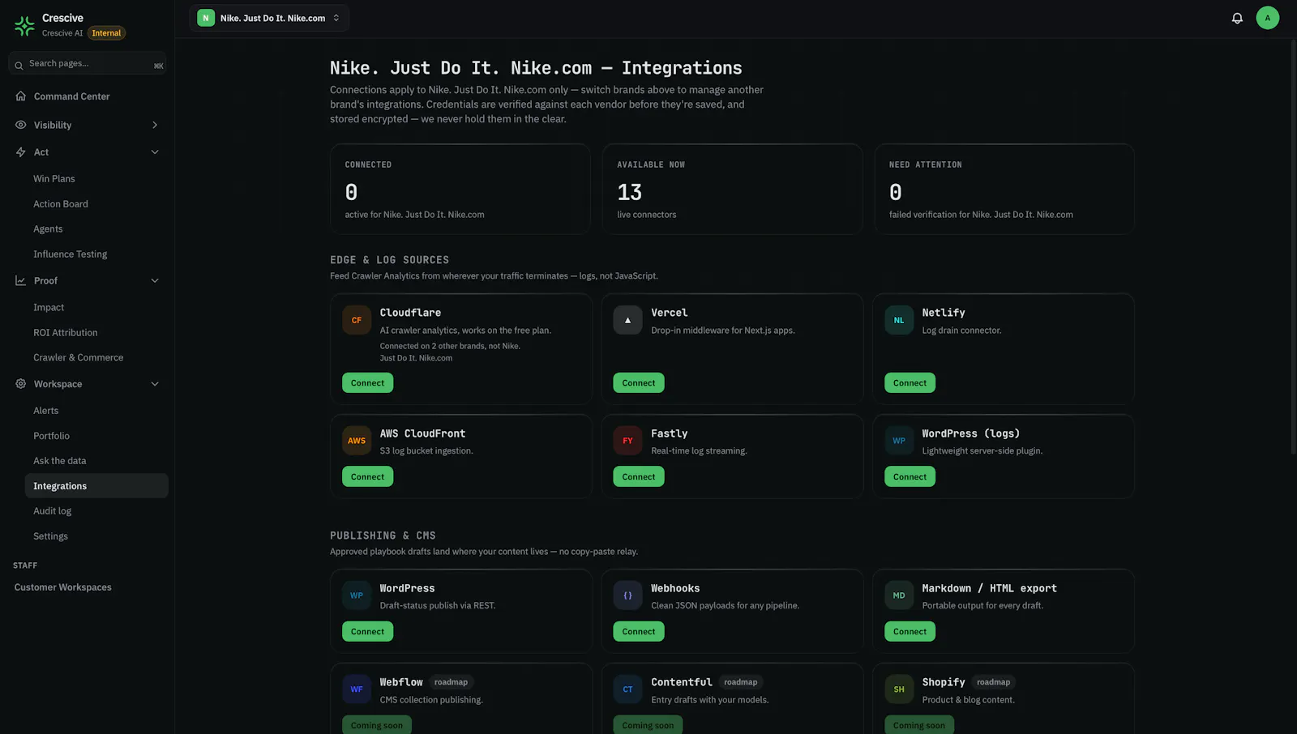Connect Vercel integration
1297x734 pixels.
point(639,383)
